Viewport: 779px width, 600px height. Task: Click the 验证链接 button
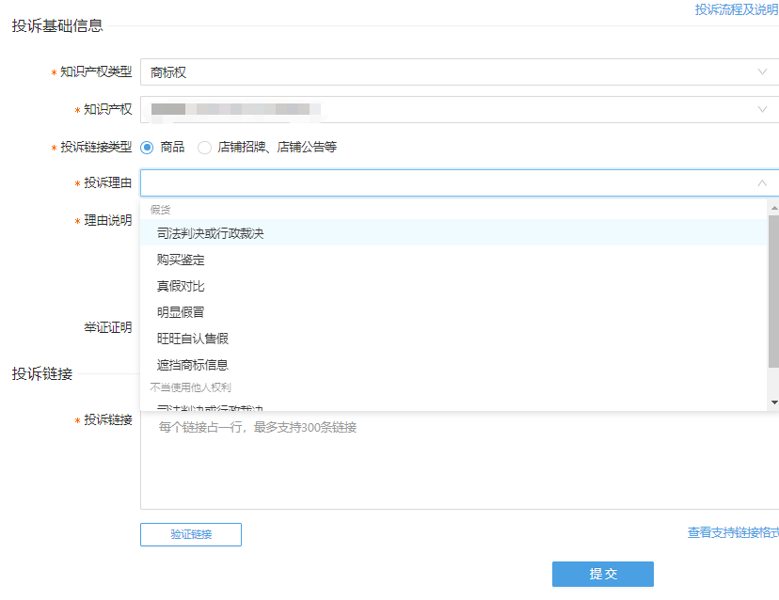click(x=190, y=534)
